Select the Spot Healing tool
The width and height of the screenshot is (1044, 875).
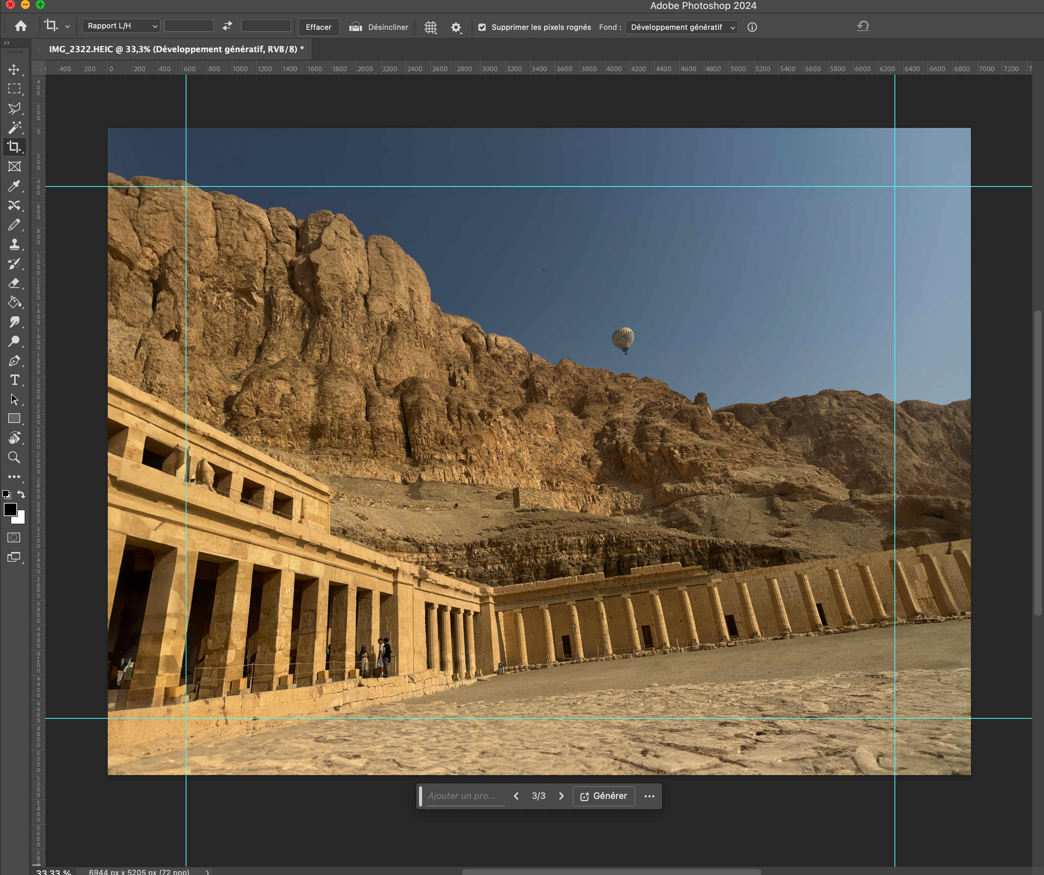point(15,206)
